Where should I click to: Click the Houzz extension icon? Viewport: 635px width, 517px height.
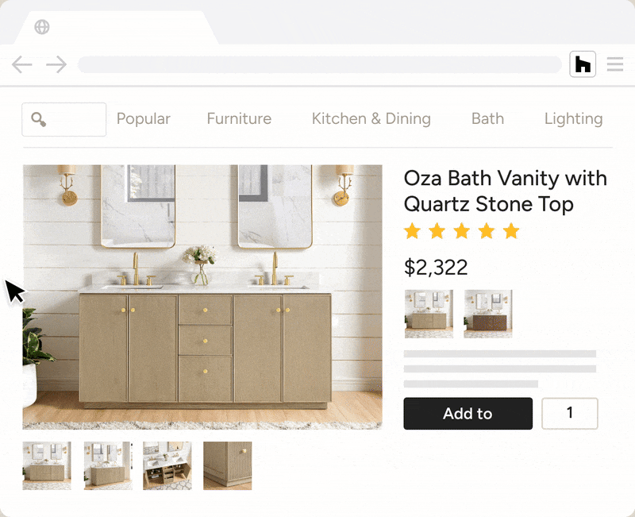click(x=583, y=64)
